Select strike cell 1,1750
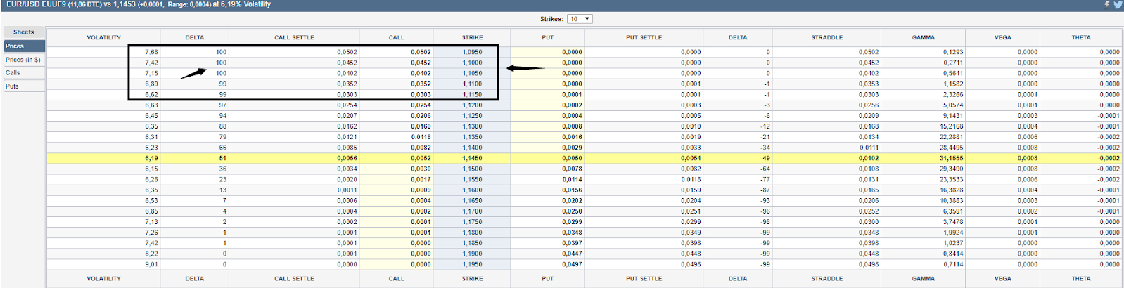This screenshot has height=288, width=1124. click(472, 222)
